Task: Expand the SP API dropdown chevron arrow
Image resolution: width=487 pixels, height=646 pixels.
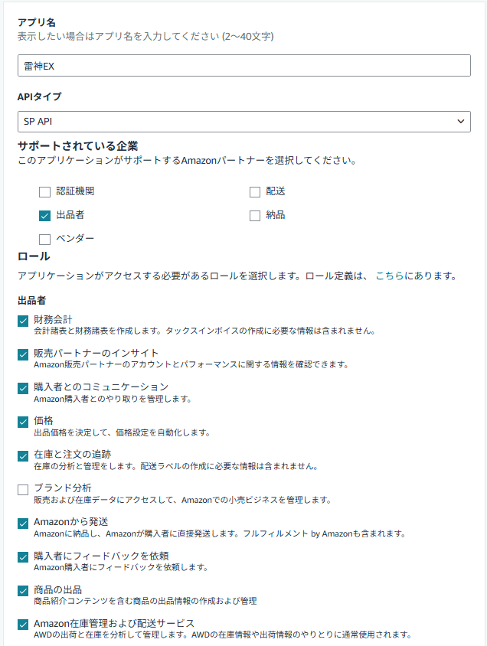Action: coord(461,122)
